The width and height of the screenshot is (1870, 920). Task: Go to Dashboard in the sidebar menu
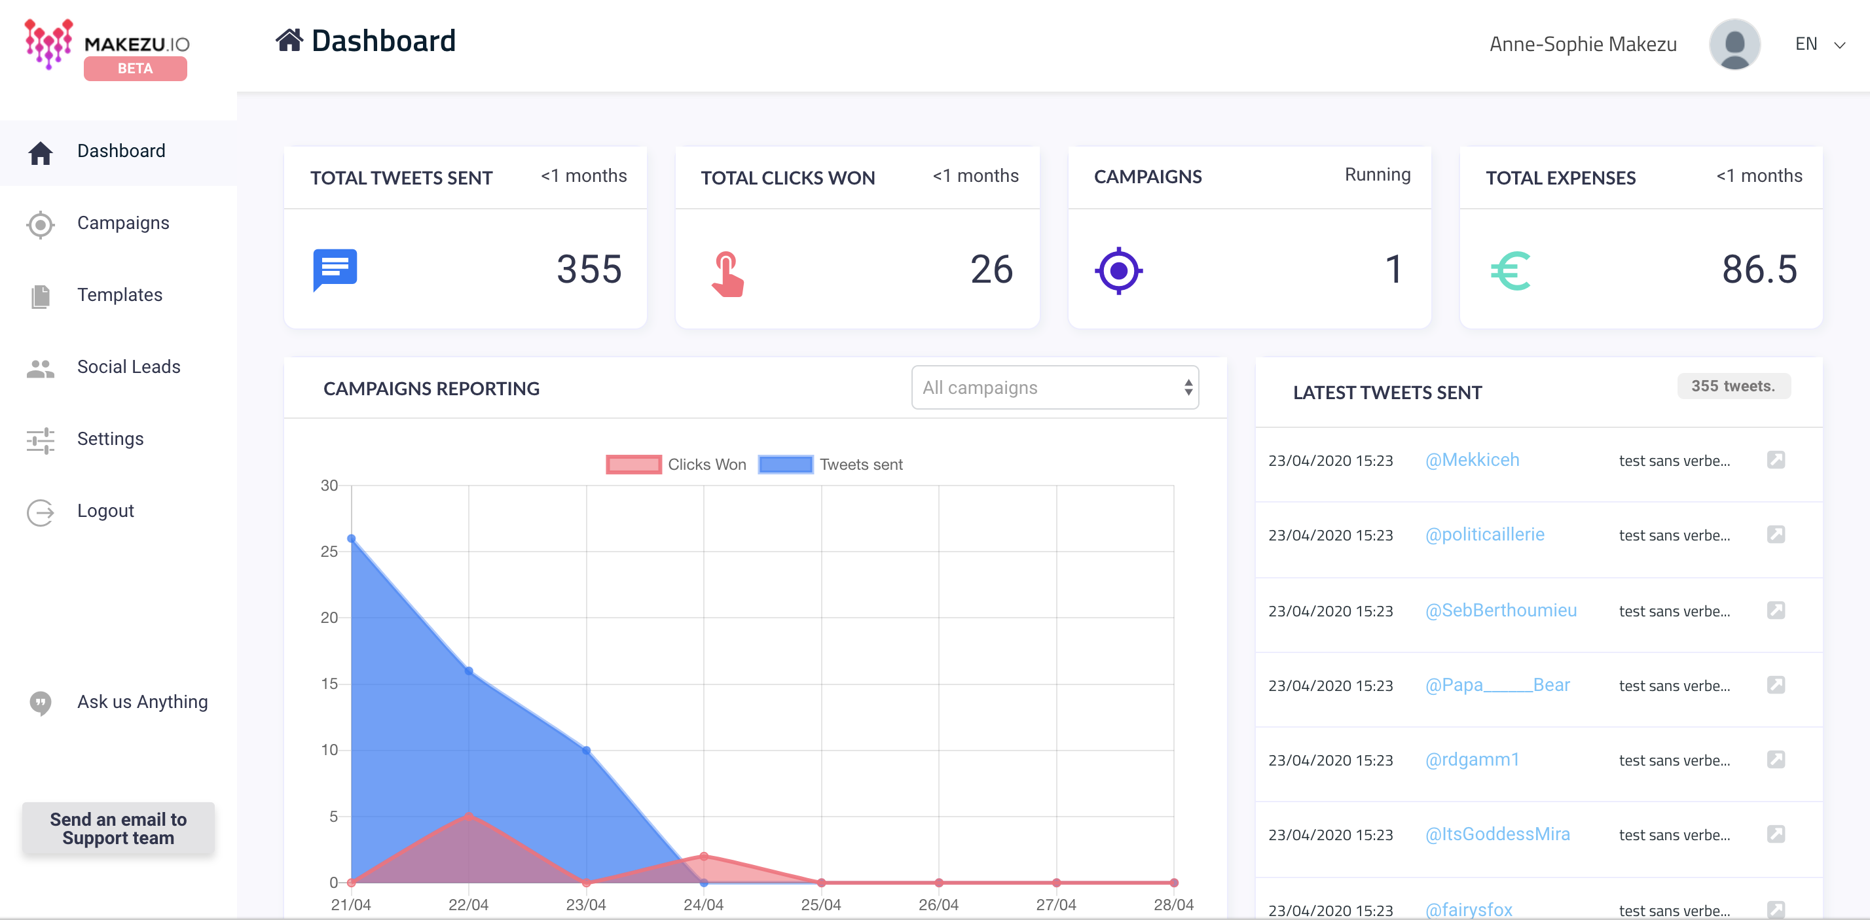pyautogui.click(x=120, y=151)
